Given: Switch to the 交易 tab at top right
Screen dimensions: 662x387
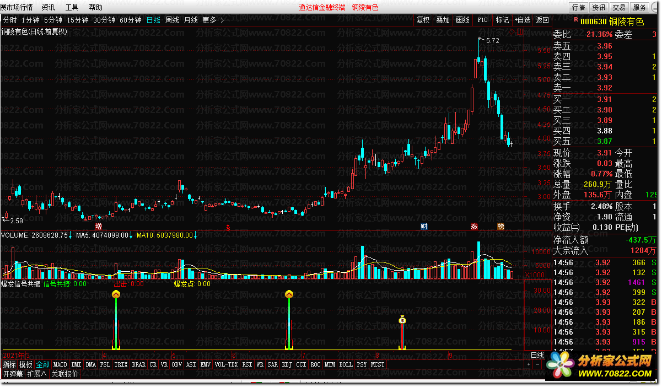Looking at the screenshot, I should tap(619, 7).
